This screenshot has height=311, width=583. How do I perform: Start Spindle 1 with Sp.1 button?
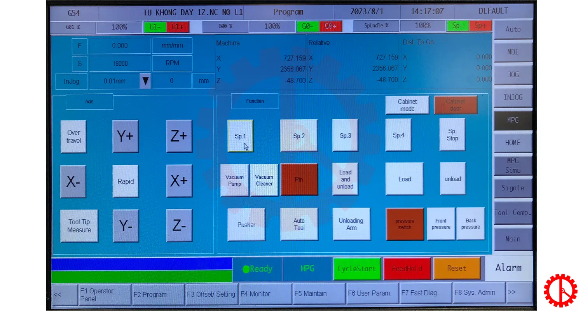click(240, 136)
